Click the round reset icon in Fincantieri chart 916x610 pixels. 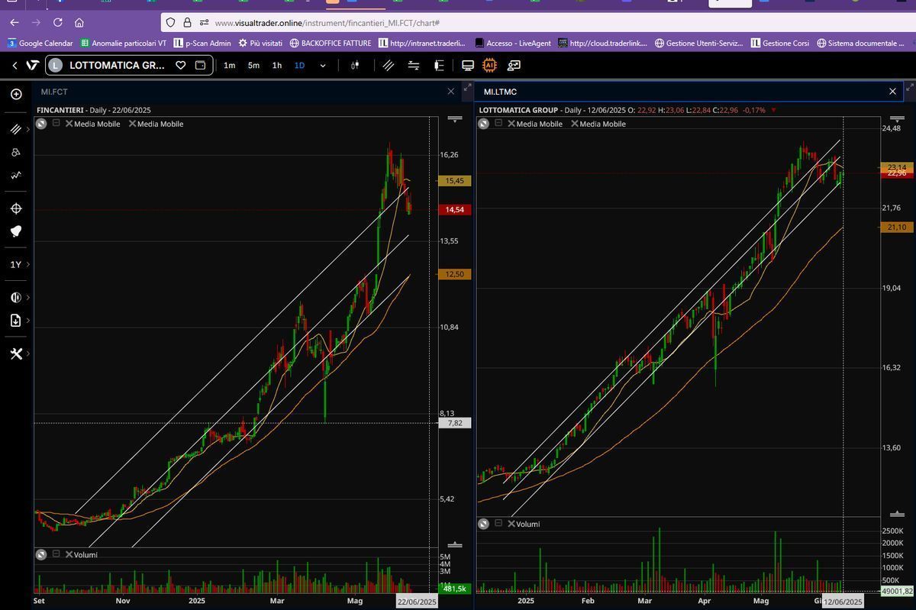(41, 124)
